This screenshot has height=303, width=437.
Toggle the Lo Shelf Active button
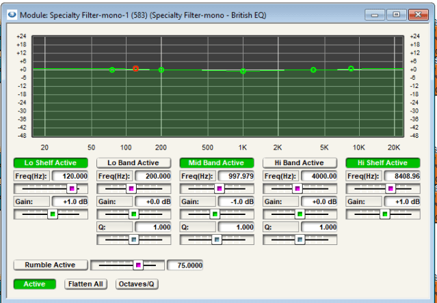tap(51, 163)
